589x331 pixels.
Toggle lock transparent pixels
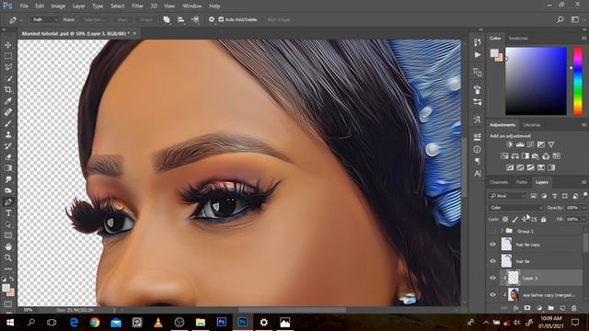(505, 219)
